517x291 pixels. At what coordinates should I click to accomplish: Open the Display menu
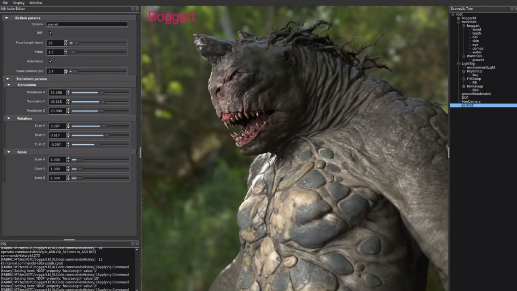click(18, 3)
